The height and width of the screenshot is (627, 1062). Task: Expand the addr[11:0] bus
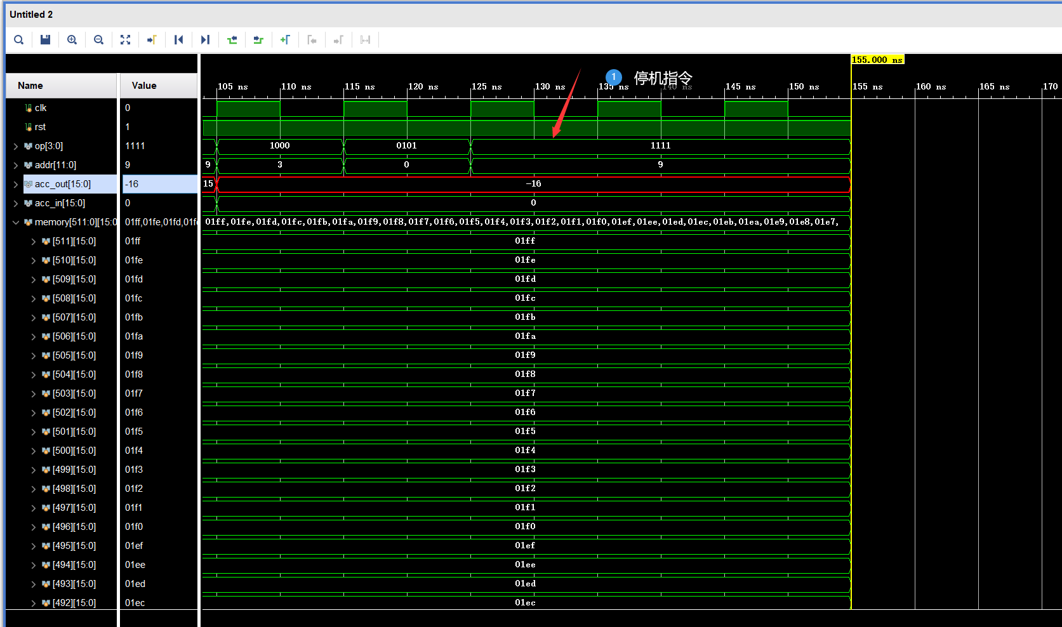point(16,165)
